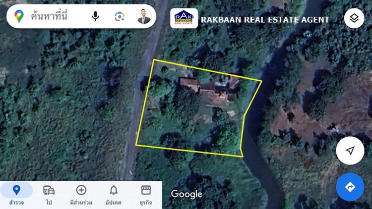The width and height of the screenshot is (372, 209).
Task: Switch to the ไป tab
Action: 49,195
